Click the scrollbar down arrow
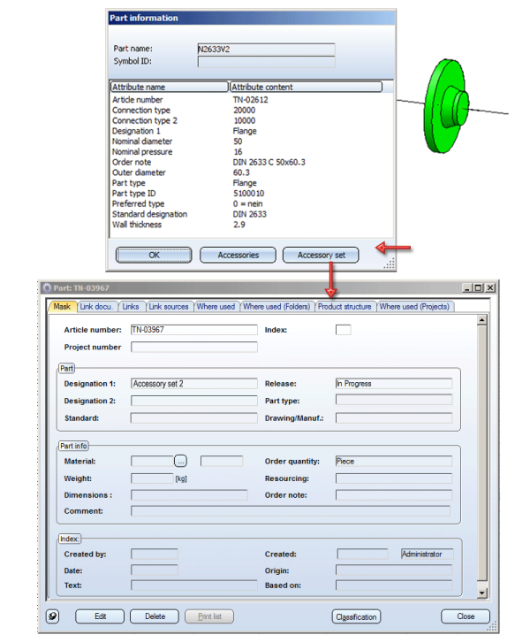 481,593
